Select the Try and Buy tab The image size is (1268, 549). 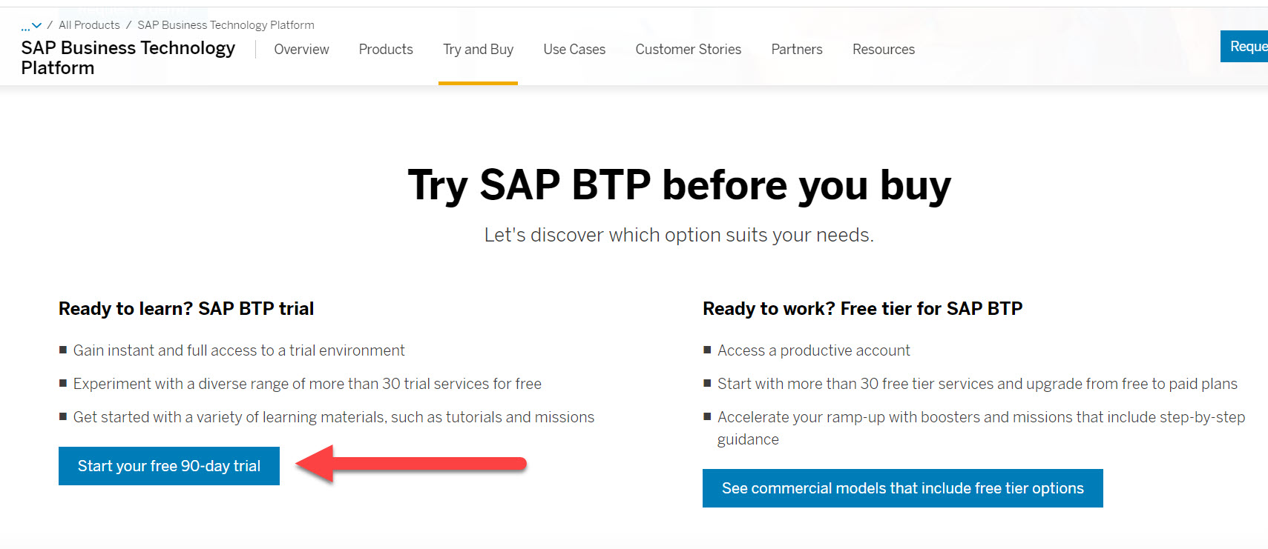478,50
